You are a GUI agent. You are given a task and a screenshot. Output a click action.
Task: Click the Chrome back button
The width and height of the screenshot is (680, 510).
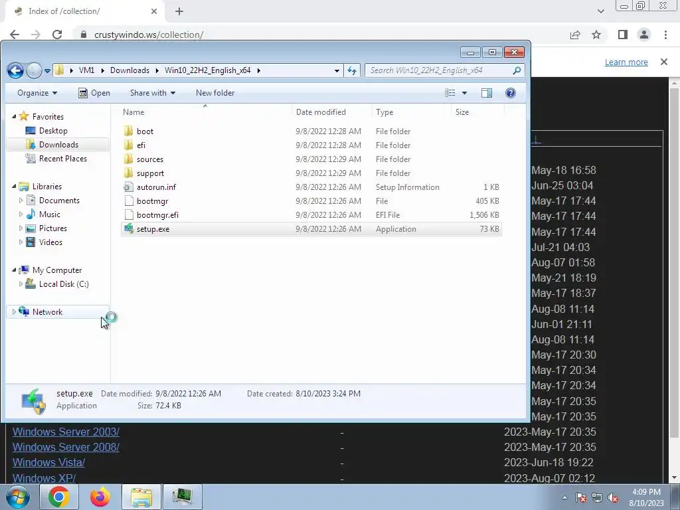pyautogui.click(x=15, y=35)
